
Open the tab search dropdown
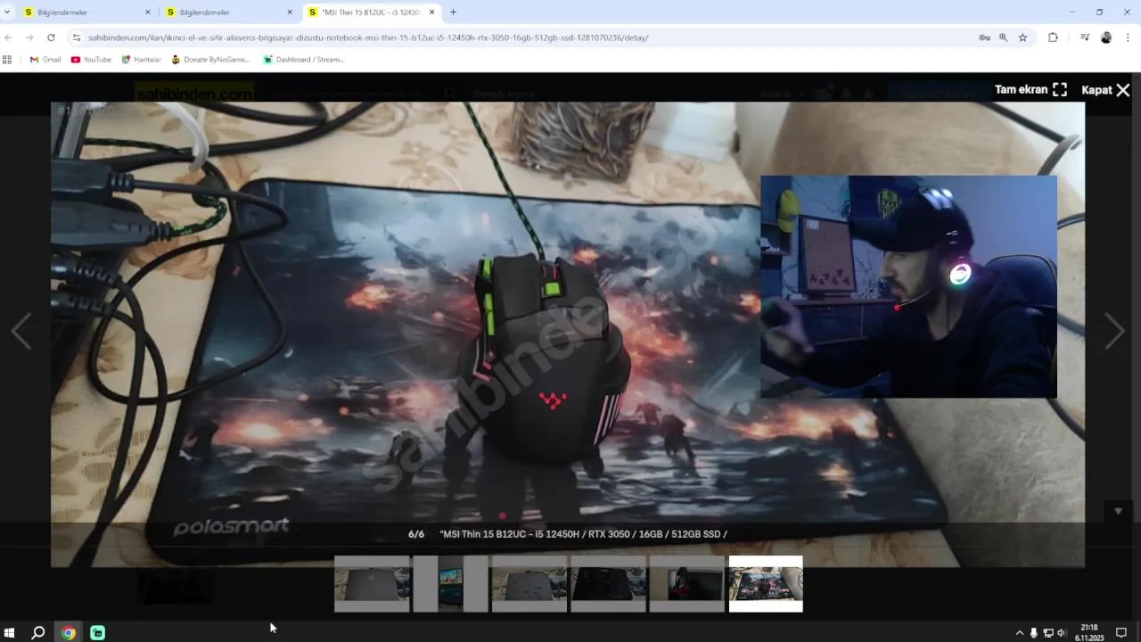(7, 12)
